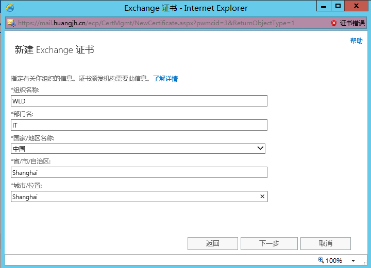Click the red certificate error shield icon
The image size is (371, 268).
(x=334, y=23)
